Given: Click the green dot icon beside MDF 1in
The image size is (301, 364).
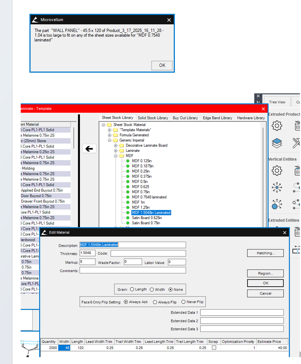Looking at the screenshot, I should point(128,202).
